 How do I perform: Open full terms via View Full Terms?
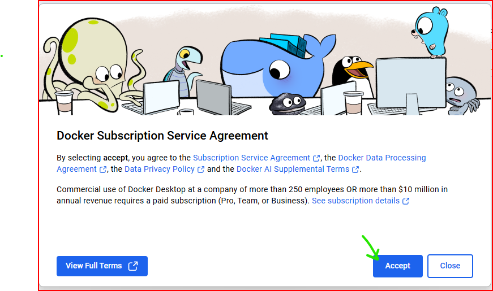102,266
